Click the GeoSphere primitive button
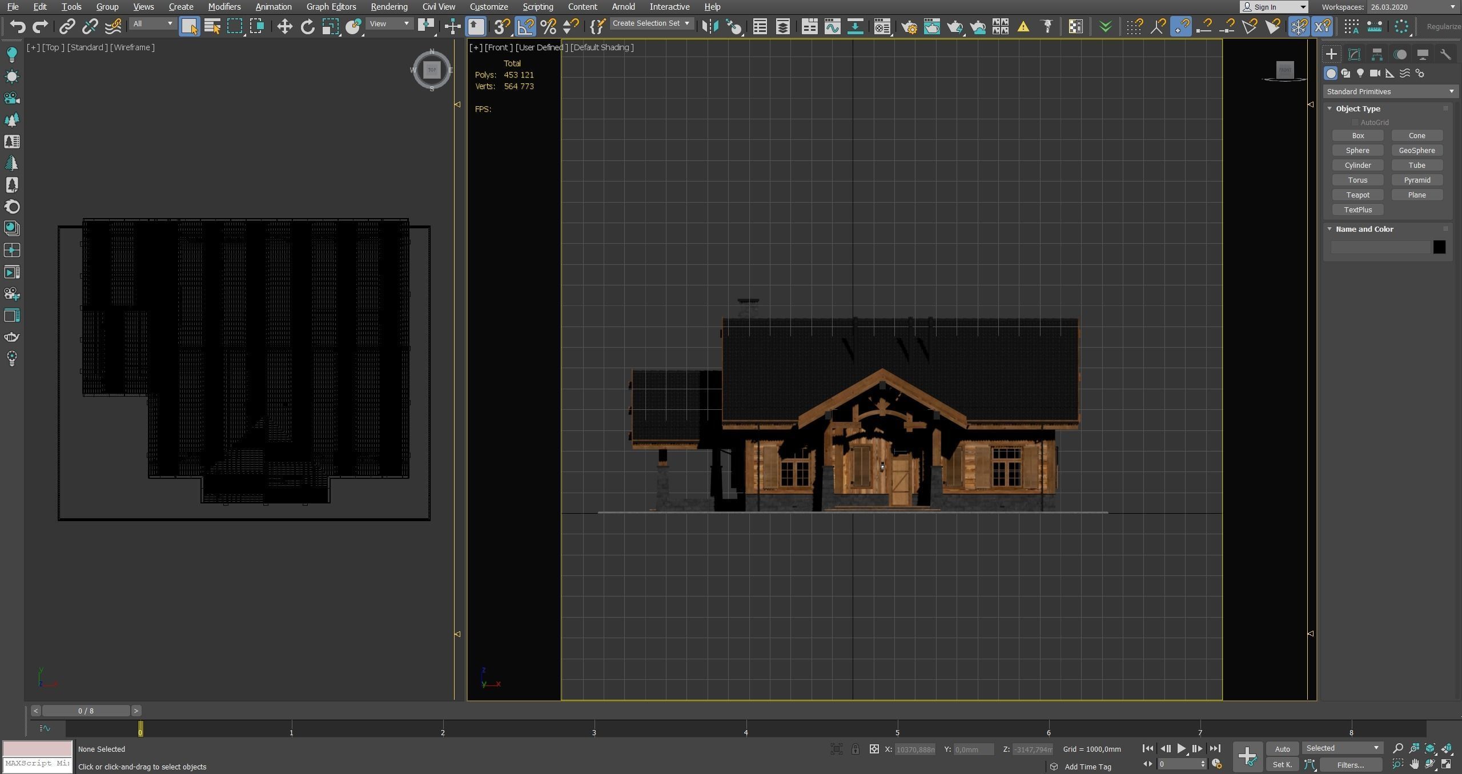 (1416, 150)
